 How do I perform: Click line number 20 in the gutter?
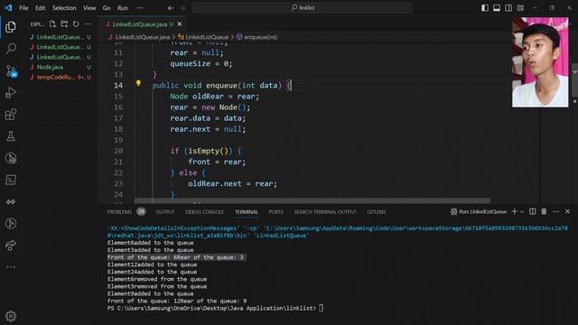pos(118,151)
